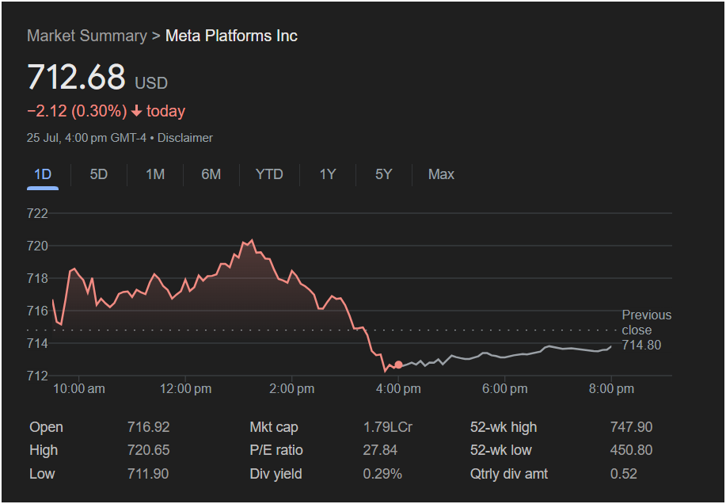
Task: Click the Previous close 714.80 label
Action: click(x=646, y=330)
